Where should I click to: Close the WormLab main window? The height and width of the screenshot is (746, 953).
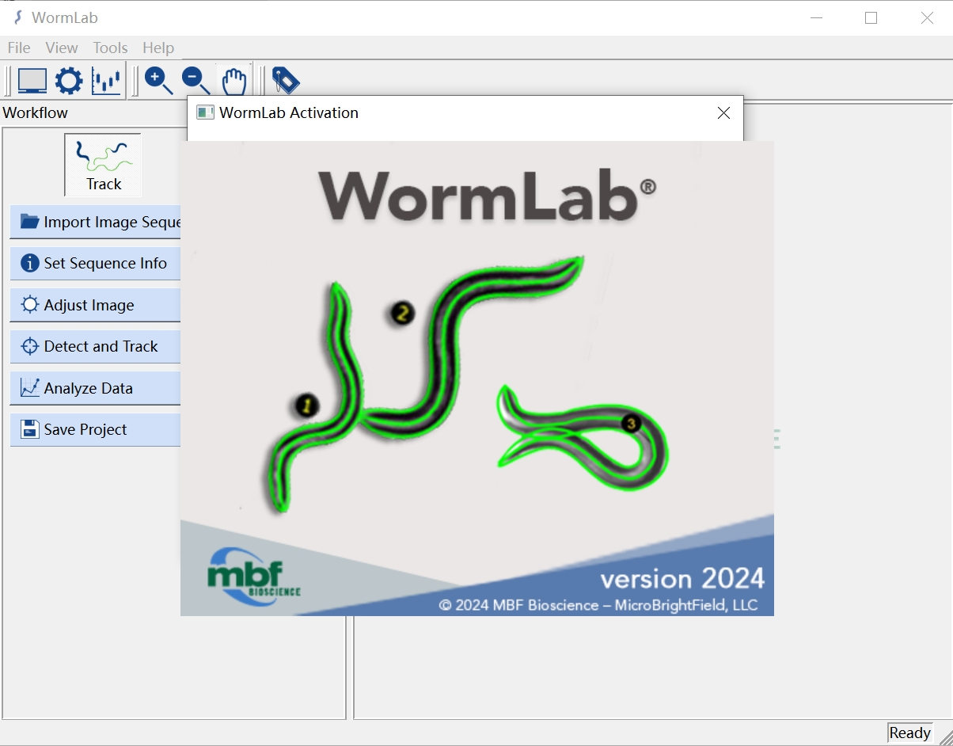(x=927, y=17)
